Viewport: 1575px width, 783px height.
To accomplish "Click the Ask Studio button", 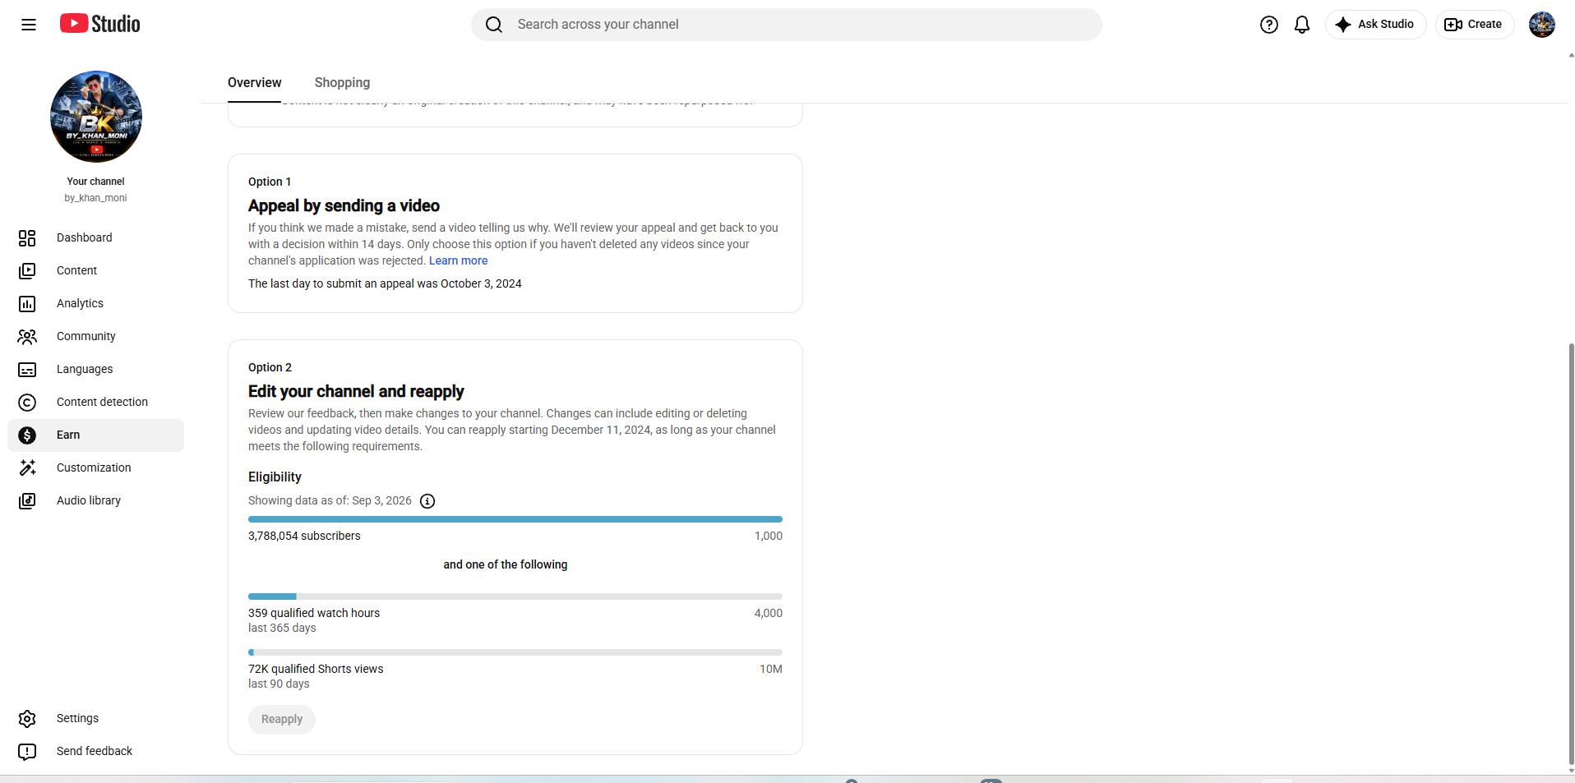I will [1376, 25].
